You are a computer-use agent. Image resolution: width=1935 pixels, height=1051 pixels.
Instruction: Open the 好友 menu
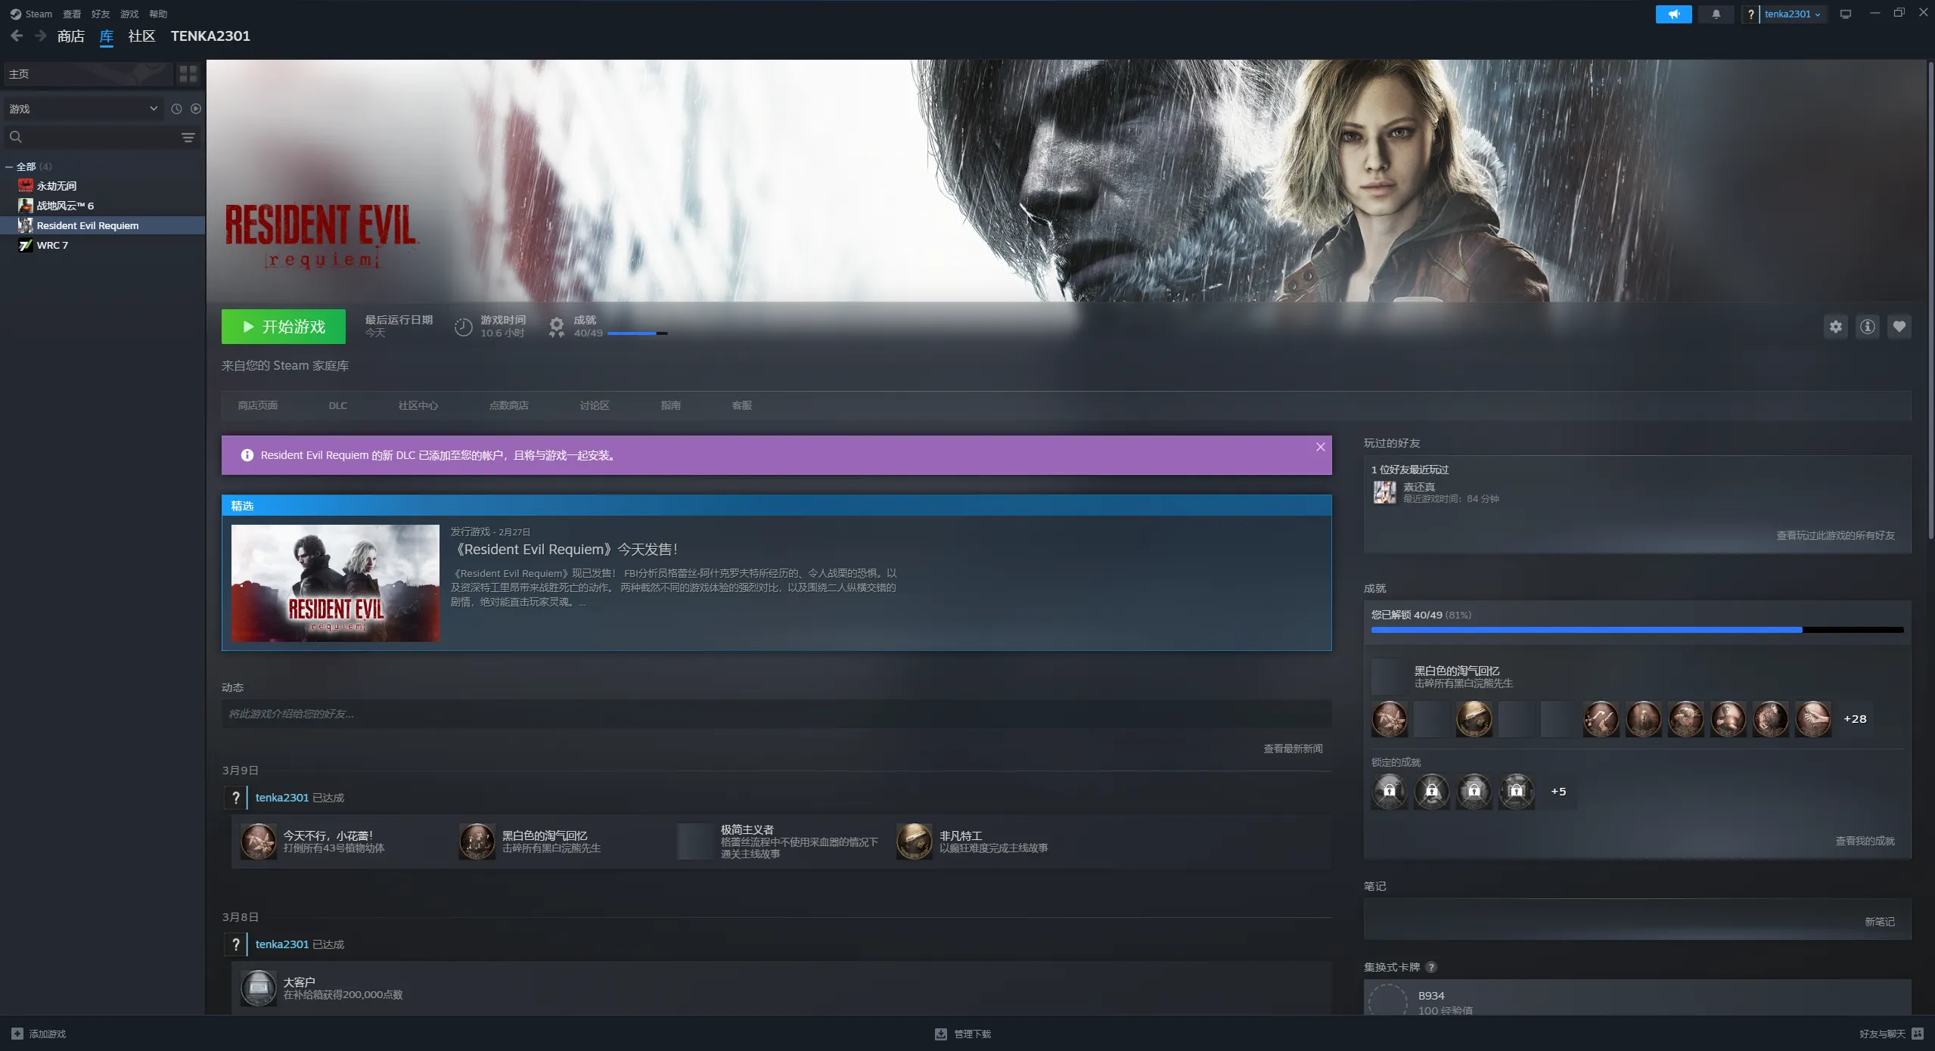100,14
